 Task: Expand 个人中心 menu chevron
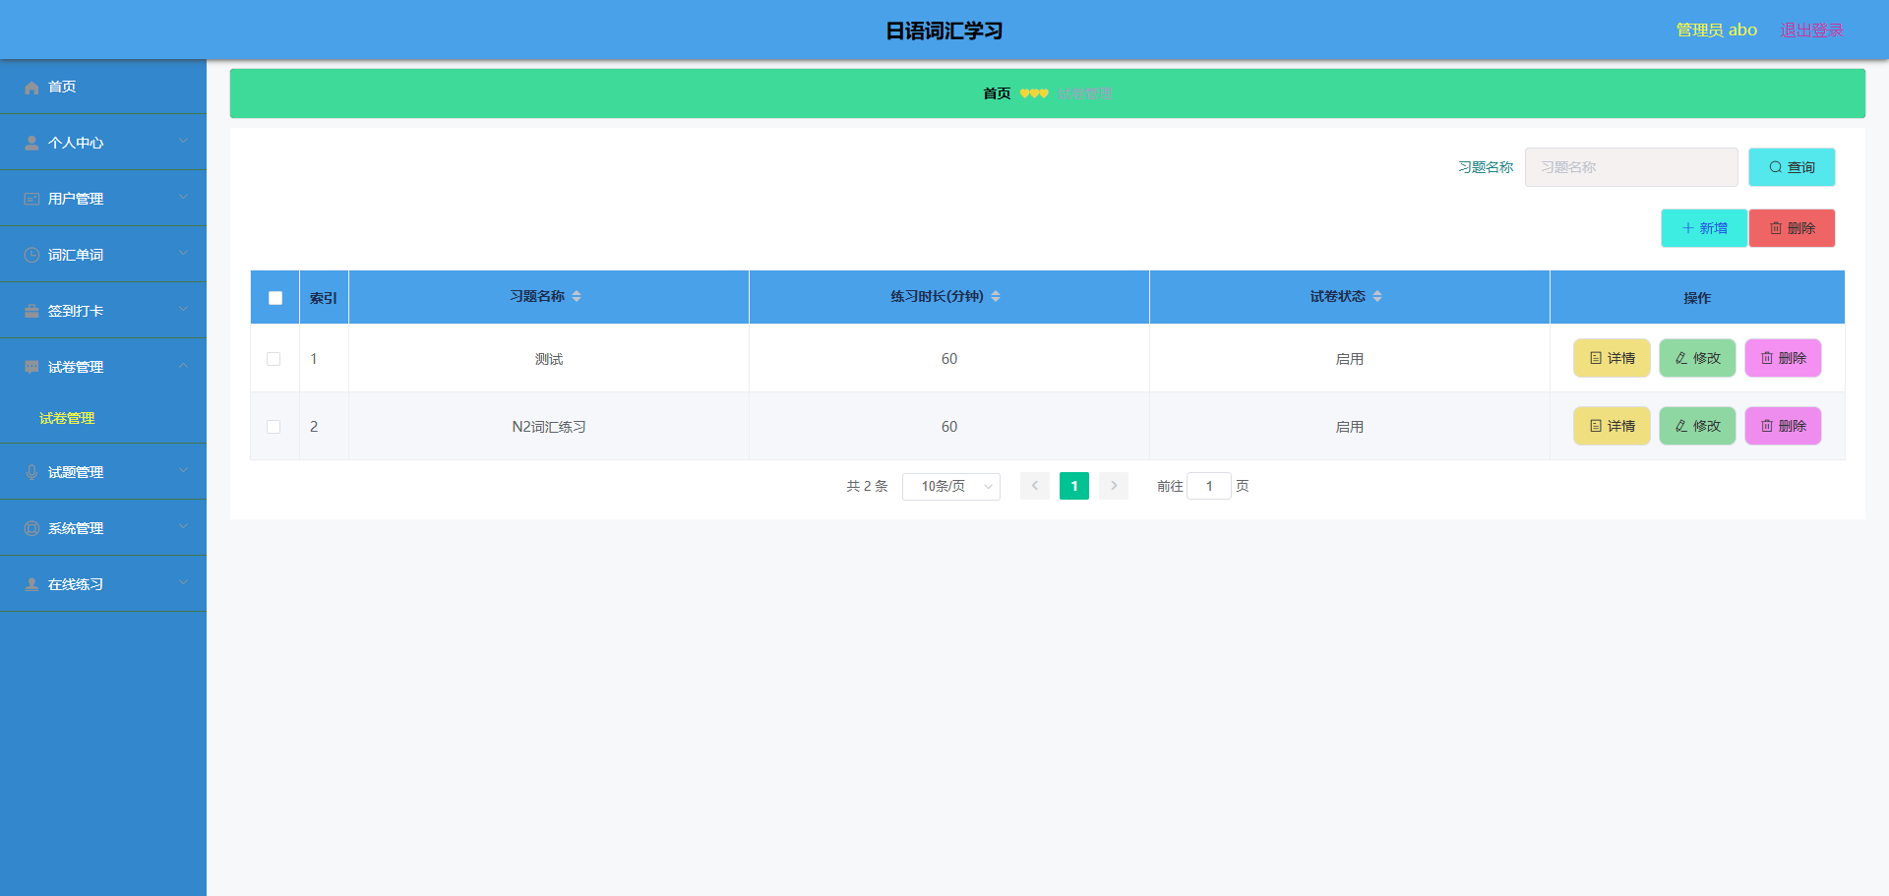point(183,142)
